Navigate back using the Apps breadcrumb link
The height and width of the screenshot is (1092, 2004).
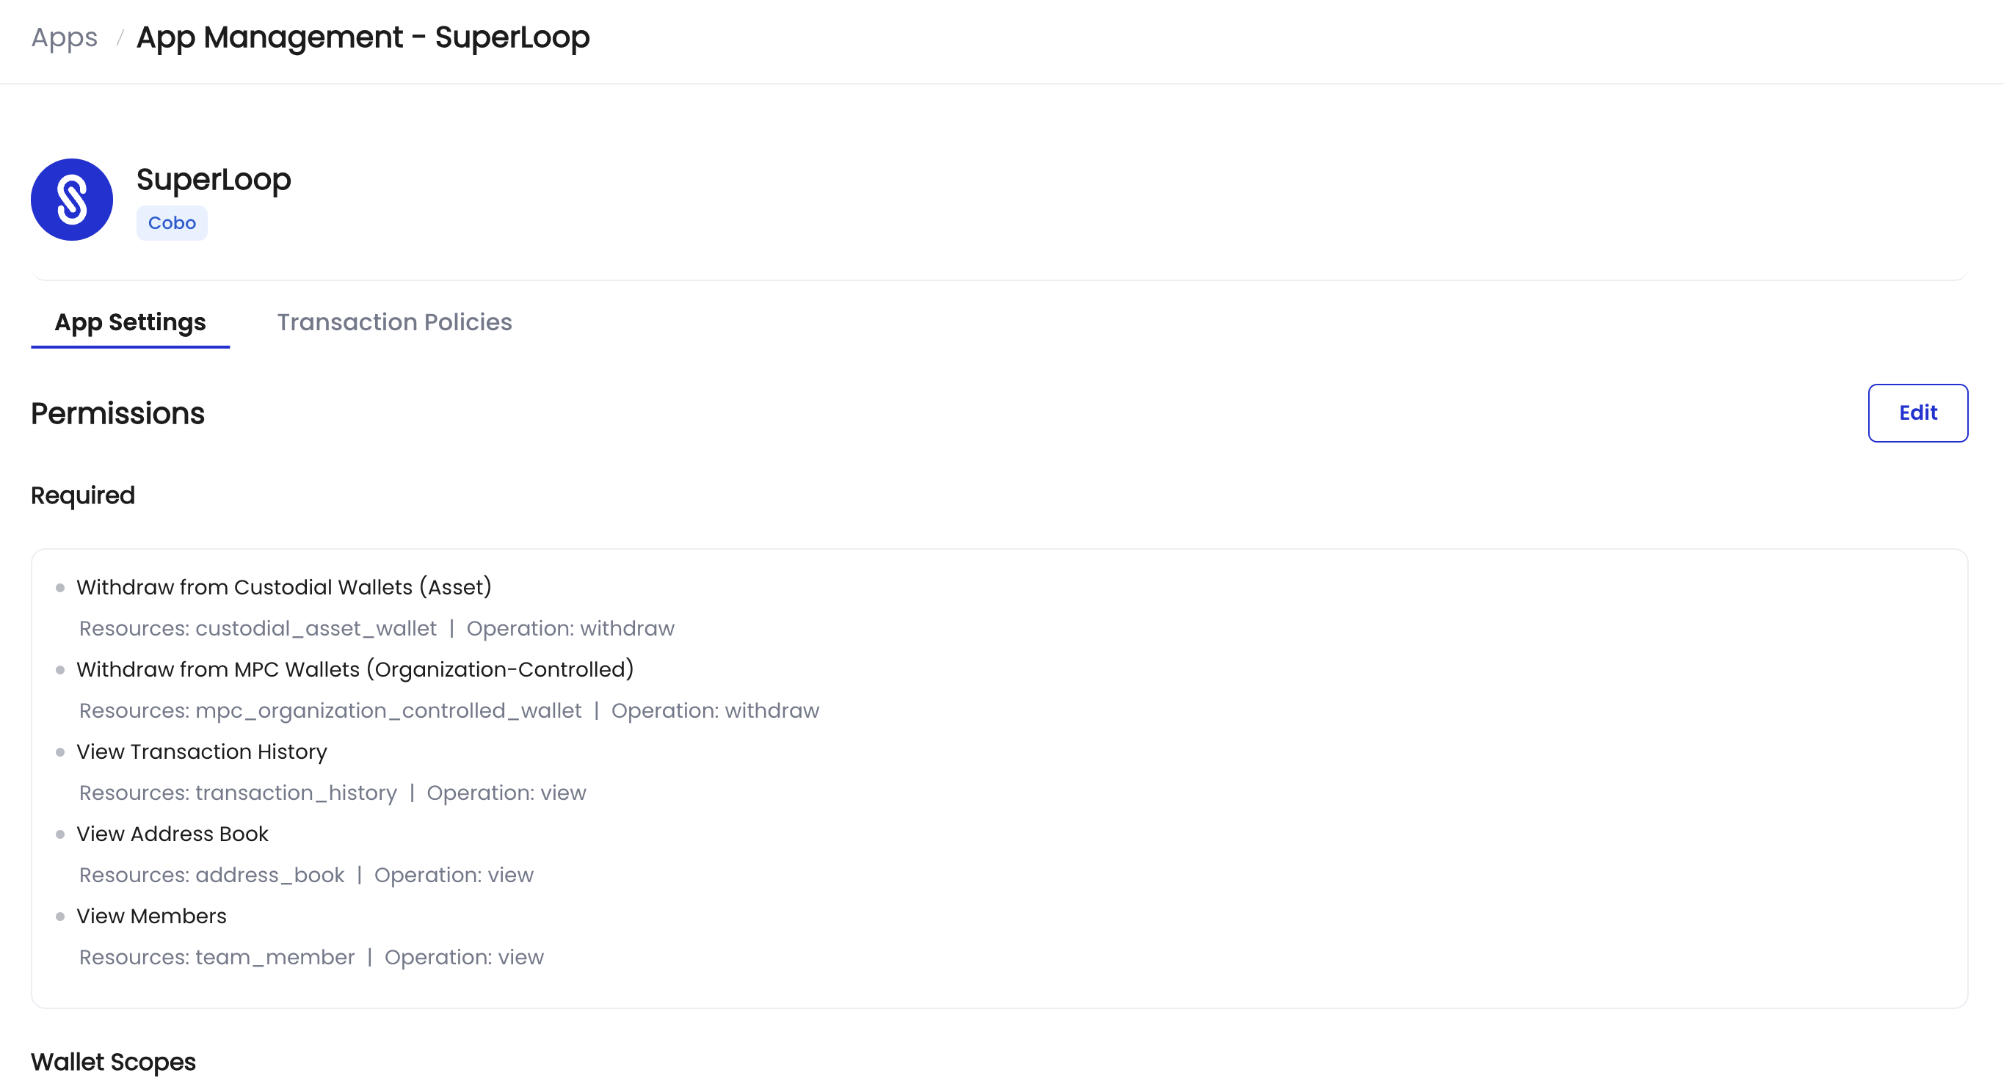[x=64, y=37]
